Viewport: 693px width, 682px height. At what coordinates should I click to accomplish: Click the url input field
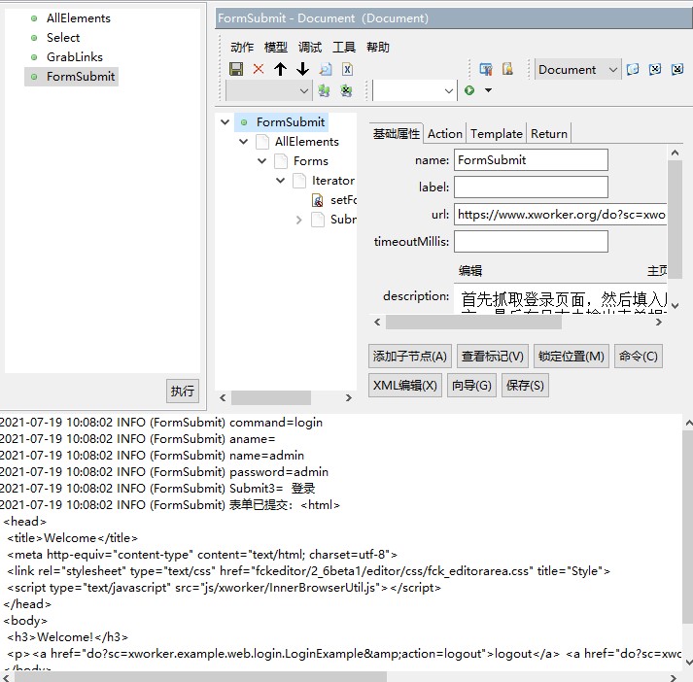[561, 215]
